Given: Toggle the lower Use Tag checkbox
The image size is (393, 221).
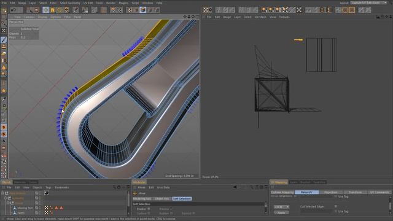Looking at the screenshot, I should click(x=336, y=211).
